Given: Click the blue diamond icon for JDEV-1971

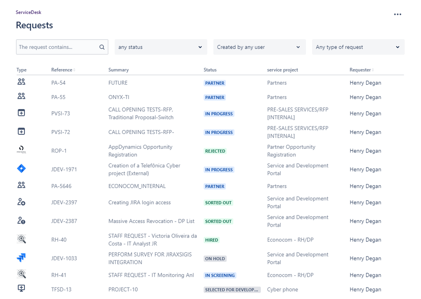Looking at the screenshot, I should coord(21,168).
